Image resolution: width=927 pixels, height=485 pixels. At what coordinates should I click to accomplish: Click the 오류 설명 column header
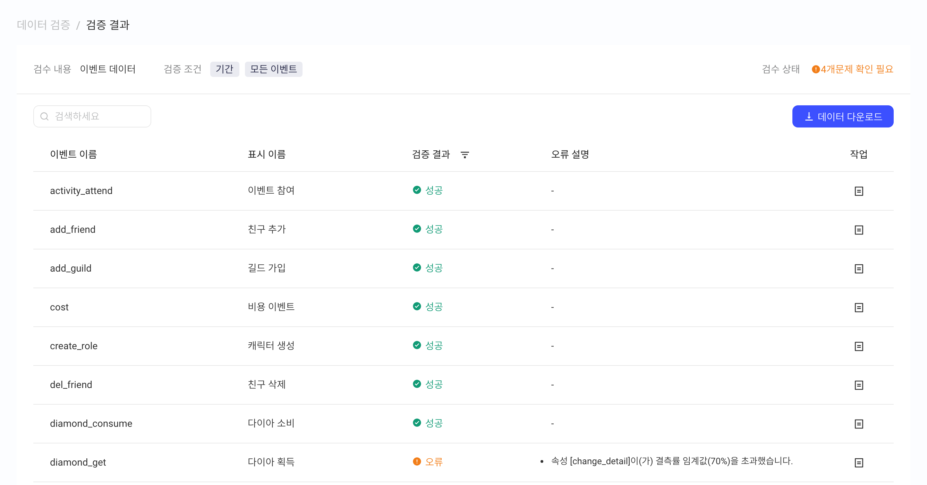pyautogui.click(x=570, y=154)
